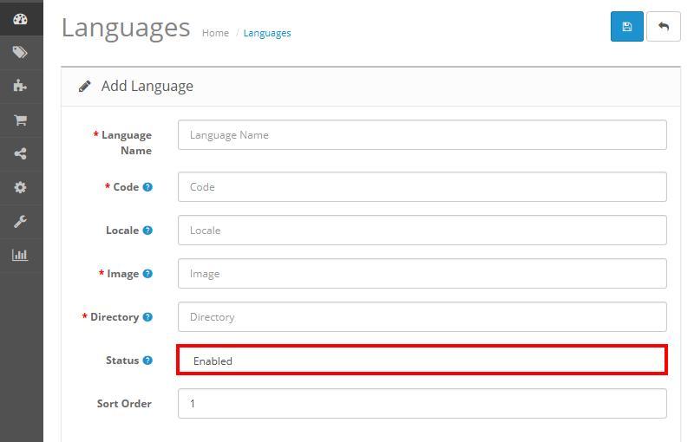The height and width of the screenshot is (442, 694).
Task: Open the Dashboard sidebar icon
Action: click(20, 18)
